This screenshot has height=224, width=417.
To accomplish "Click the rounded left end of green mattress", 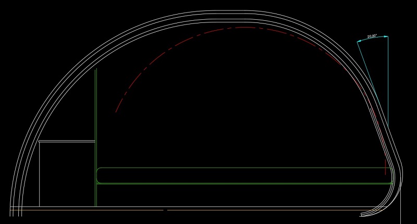I will [x=97, y=175].
